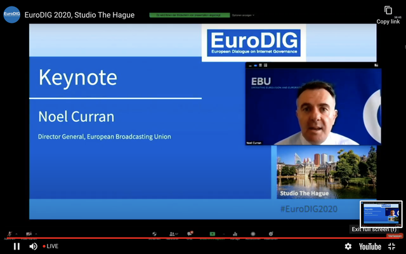This screenshot has height=254, width=406.
Task: Open the Zoom polls bar chart icon
Action: (235, 234)
